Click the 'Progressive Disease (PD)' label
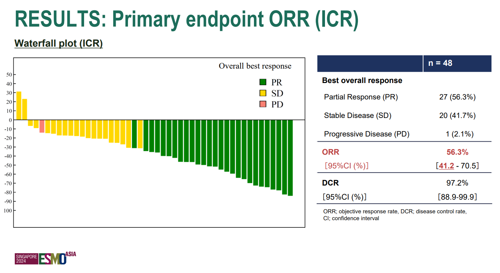500x273 pixels. tap(367, 134)
